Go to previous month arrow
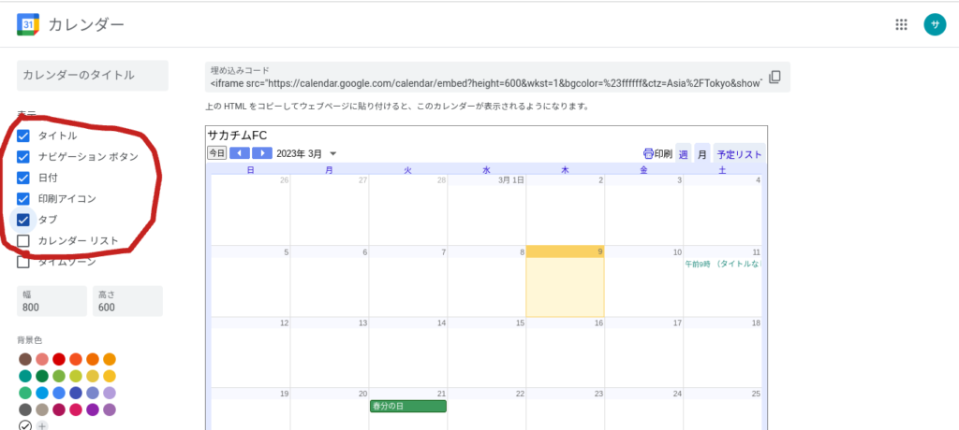Screen dimensions: 959x430 [x=240, y=153]
